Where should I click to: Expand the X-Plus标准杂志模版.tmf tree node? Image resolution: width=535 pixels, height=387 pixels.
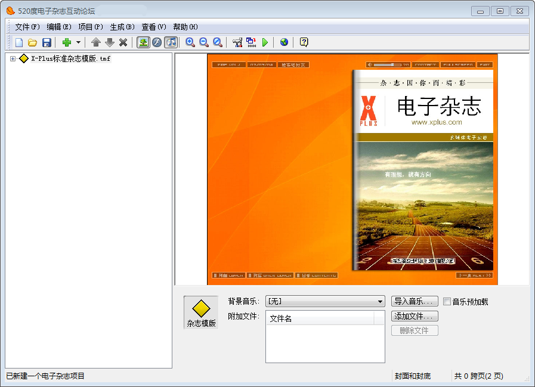(x=13, y=58)
